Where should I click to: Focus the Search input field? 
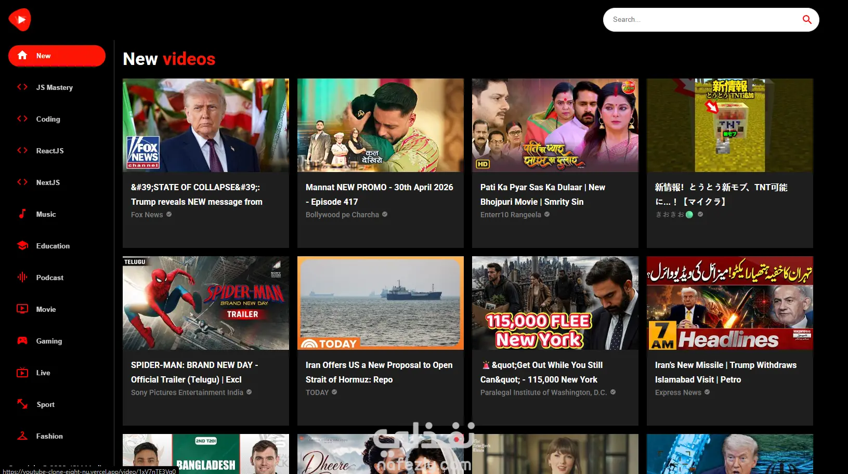[702, 20]
